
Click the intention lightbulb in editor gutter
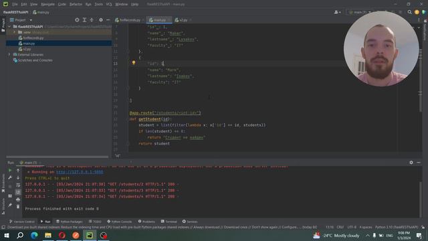click(134, 62)
